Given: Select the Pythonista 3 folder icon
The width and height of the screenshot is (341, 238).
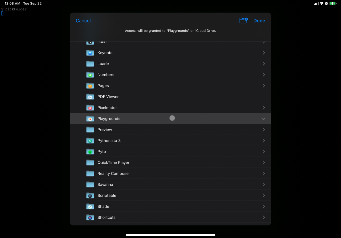Looking at the screenshot, I should pyautogui.click(x=90, y=141).
